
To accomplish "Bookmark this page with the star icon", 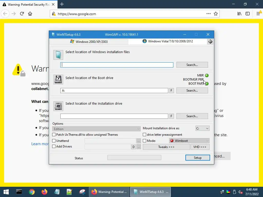I will tap(216, 14).
